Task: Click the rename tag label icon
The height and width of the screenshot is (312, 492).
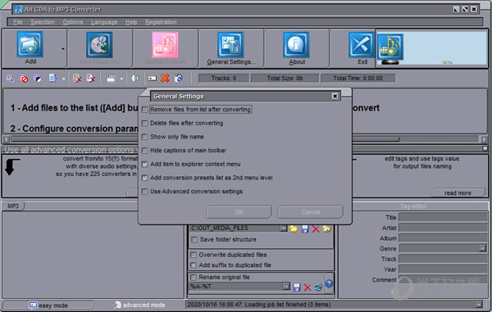Action: click(153, 79)
